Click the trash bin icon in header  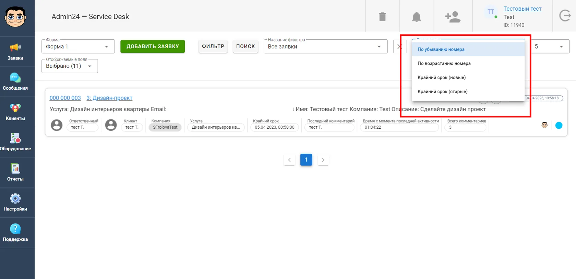click(x=383, y=16)
